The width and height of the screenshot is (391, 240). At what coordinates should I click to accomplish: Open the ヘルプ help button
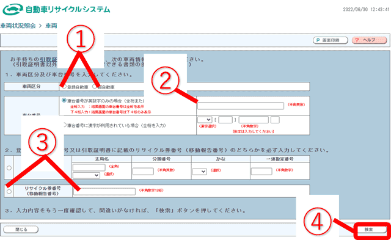pyautogui.click(x=369, y=40)
